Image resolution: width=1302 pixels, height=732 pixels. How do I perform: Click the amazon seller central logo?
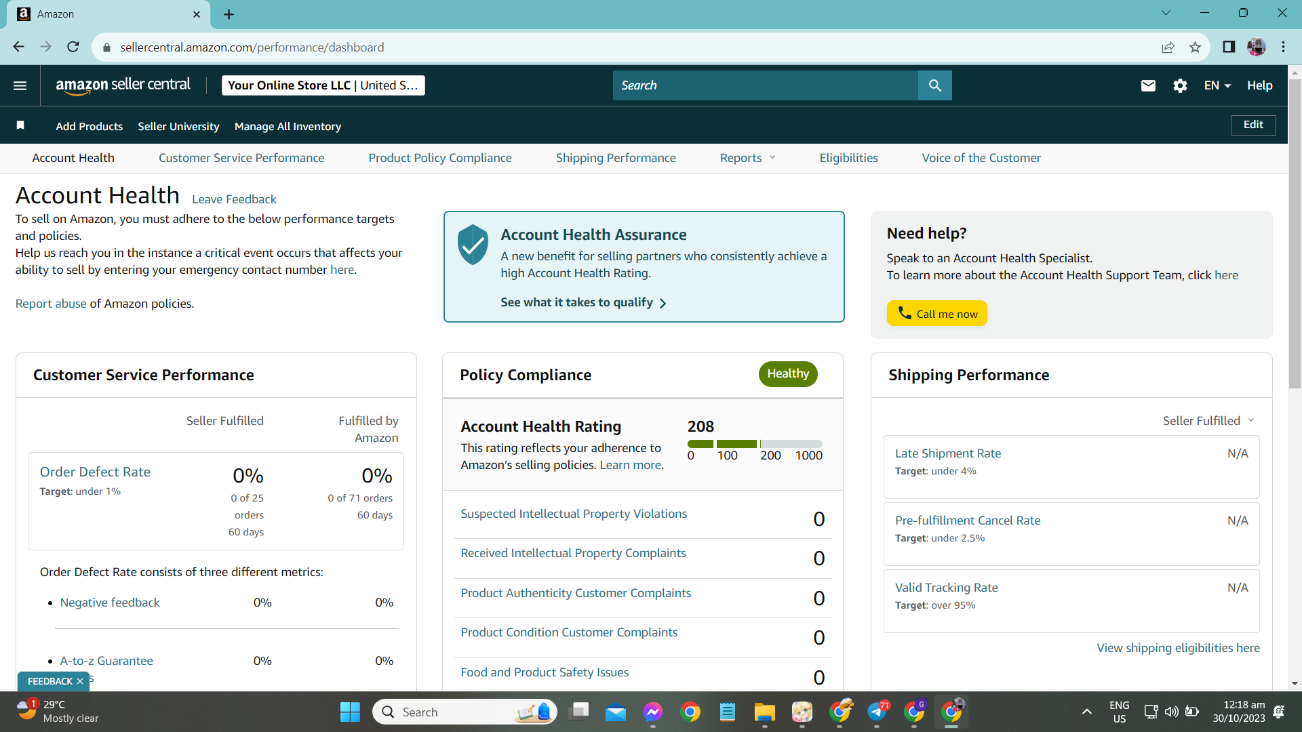pyautogui.click(x=123, y=85)
